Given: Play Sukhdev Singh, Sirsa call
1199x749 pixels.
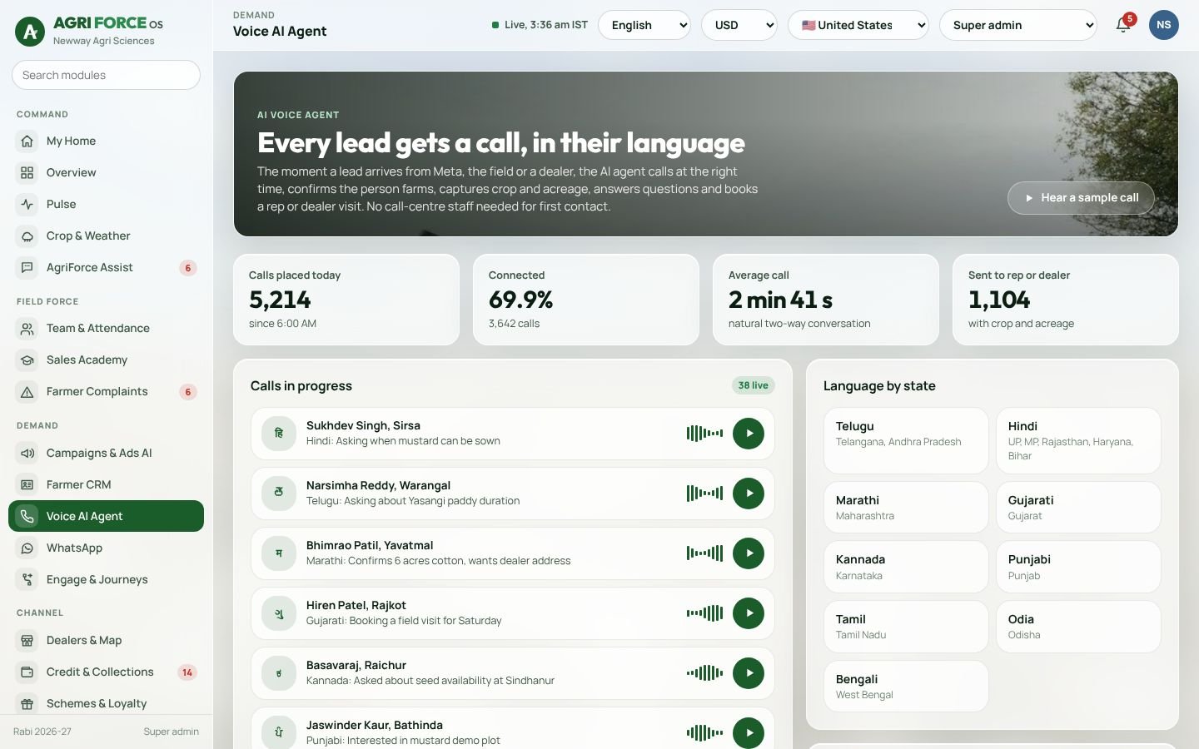Looking at the screenshot, I should pos(749,434).
